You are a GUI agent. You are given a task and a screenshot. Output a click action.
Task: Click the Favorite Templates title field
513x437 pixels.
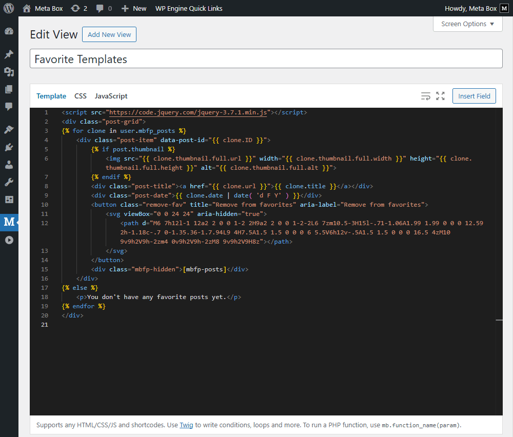pos(267,58)
